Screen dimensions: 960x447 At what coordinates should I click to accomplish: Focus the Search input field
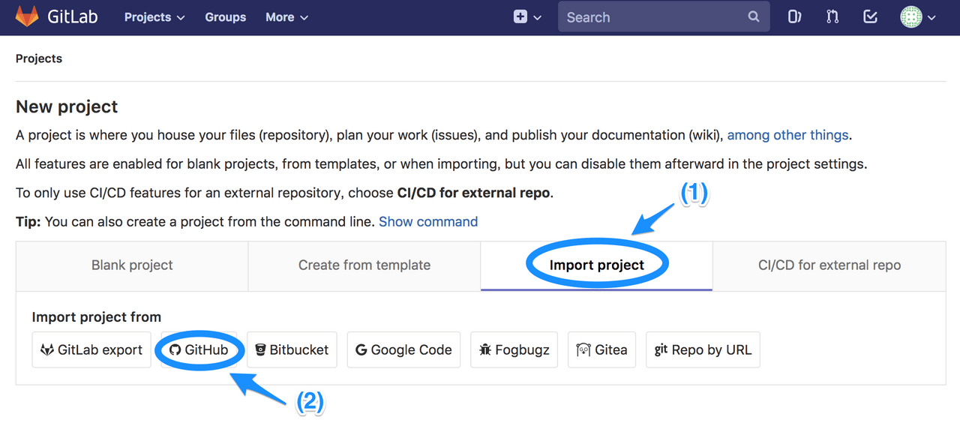tap(664, 17)
